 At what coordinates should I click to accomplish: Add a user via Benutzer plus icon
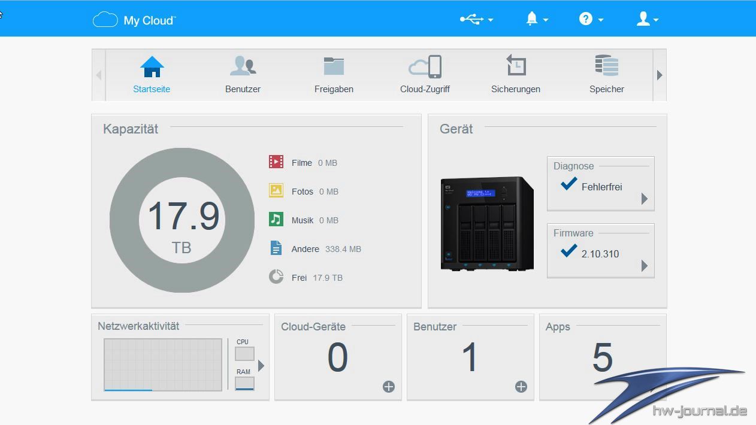click(x=521, y=387)
